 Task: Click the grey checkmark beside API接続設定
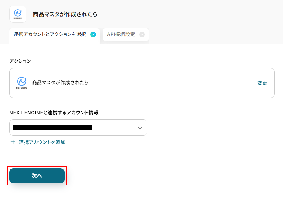142,34
